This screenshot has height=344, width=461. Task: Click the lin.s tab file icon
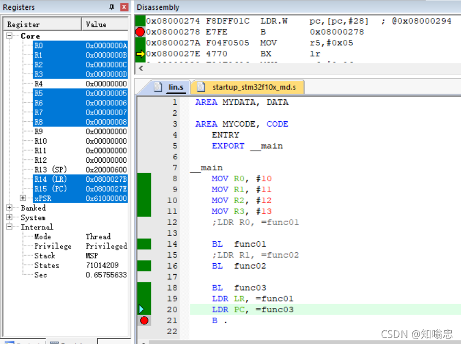[x=158, y=87]
